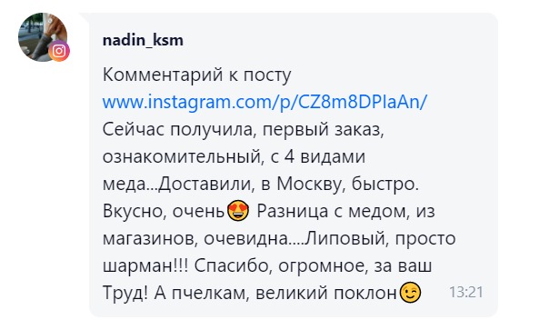The height and width of the screenshot is (330, 539).
Task: Click the word 'Спасибо' in the comment
Action: click(x=233, y=265)
